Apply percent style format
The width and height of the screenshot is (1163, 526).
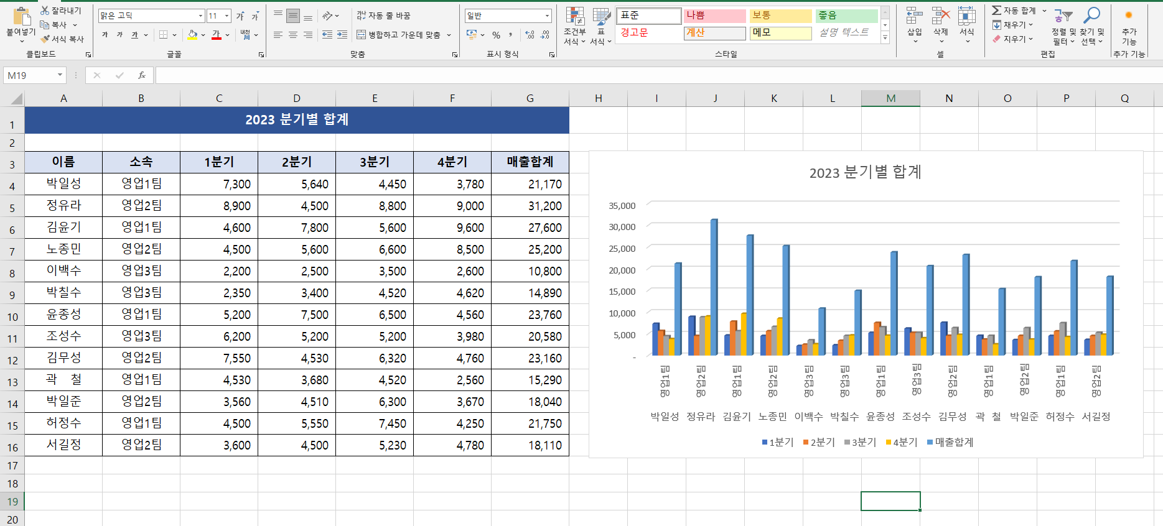(x=496, y=35)
